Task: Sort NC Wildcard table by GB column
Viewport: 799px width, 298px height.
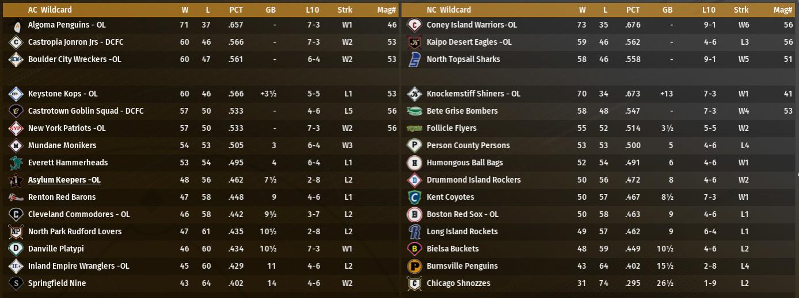Action: tap(667, 10)
